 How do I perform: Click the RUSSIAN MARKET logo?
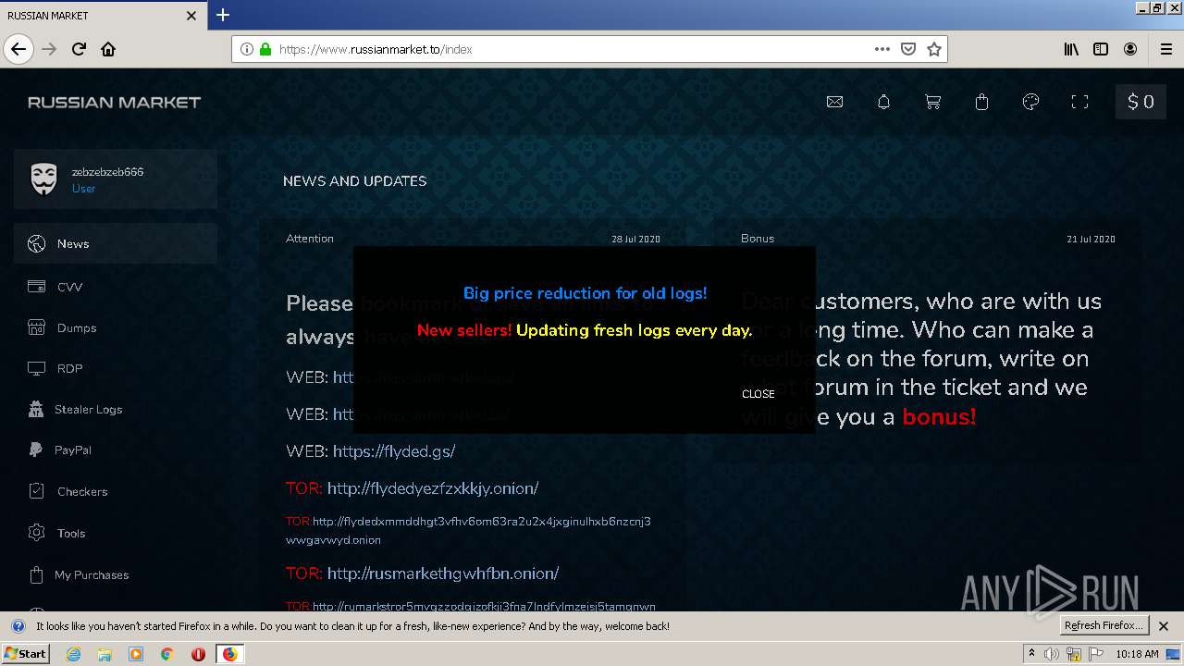click(114, 103)
